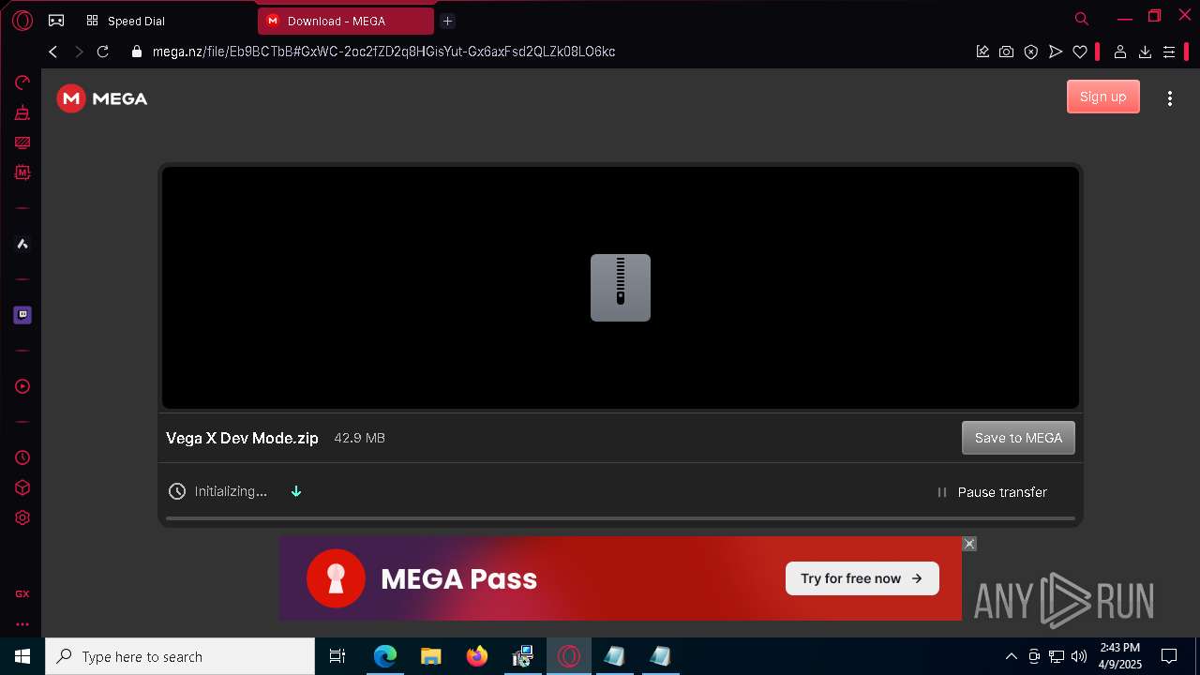
Task: Open the Windows notification center
Action: 1169,656
